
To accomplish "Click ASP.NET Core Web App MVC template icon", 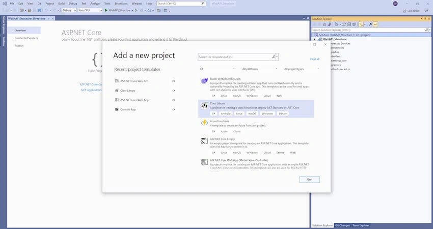I will pyautogui.click(x=204, y=162).
